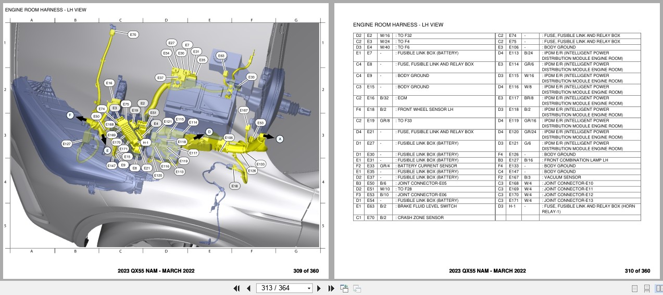Viewport: 663px width, 295px height.
Task: Go to the previous page
Action: [248, 288]
